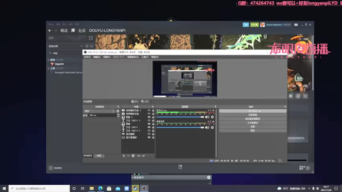Mute the 桌面音频 speaker icon
The height and width of the screenshot is (192, 342).
(207, 128)
